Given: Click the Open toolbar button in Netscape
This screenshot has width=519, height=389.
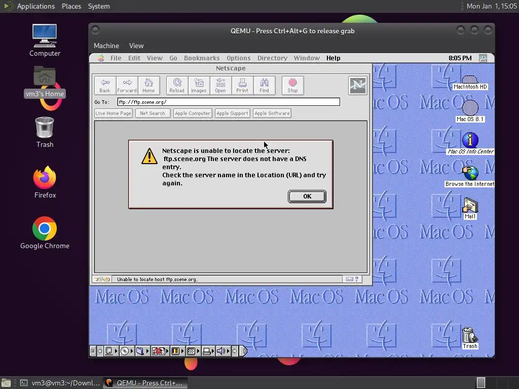Looking at the screenshot, I should 220,86.
